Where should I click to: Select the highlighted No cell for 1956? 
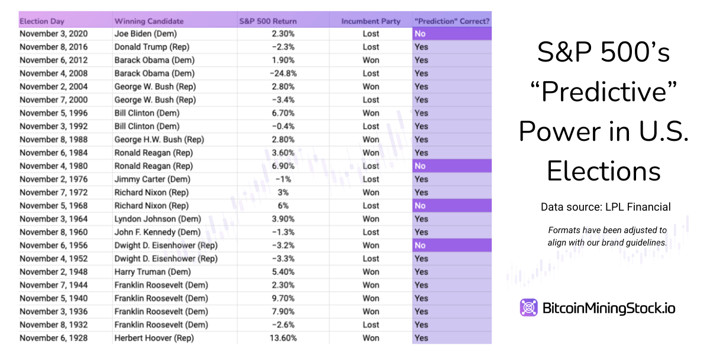pos(451,245)
